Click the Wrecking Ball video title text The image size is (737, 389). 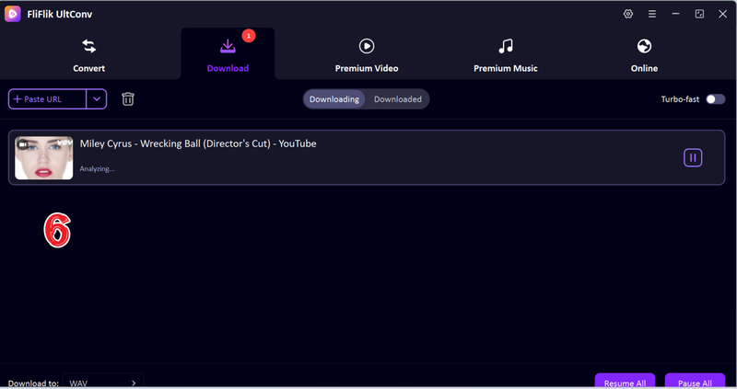[x=198, y=143]
